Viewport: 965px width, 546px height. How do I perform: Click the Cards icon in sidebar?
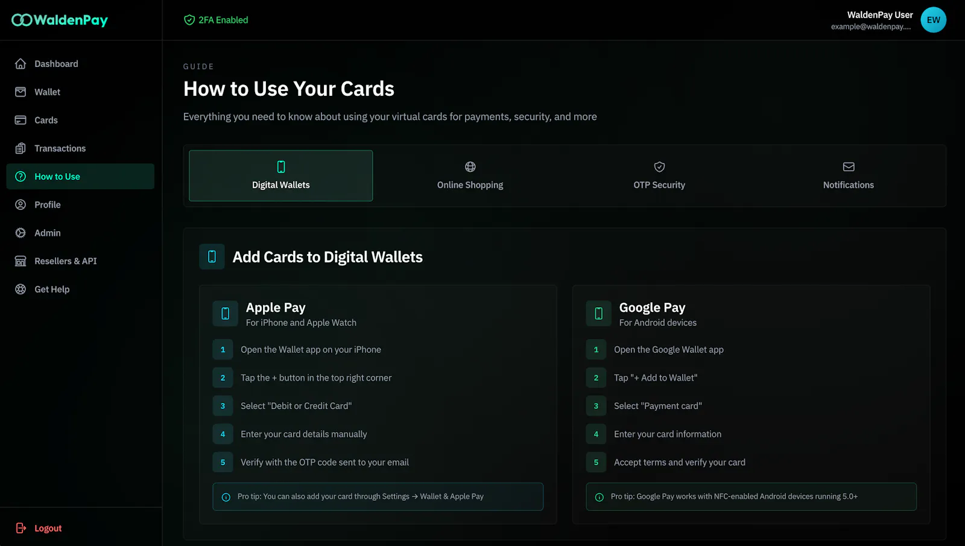[x=21, y=120]
